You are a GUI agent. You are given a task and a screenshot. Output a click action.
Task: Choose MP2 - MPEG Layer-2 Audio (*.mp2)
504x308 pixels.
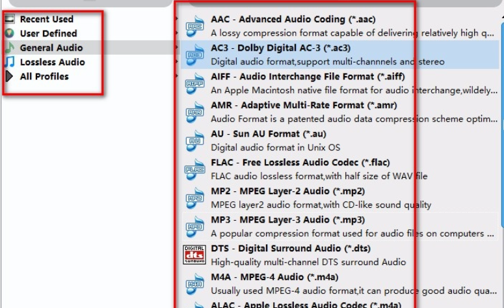(288, 191)
